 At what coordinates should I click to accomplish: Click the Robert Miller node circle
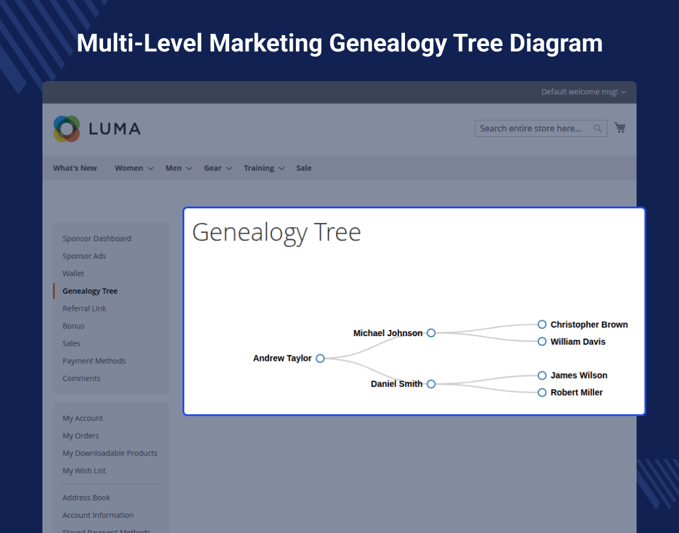tap(542, 392)
